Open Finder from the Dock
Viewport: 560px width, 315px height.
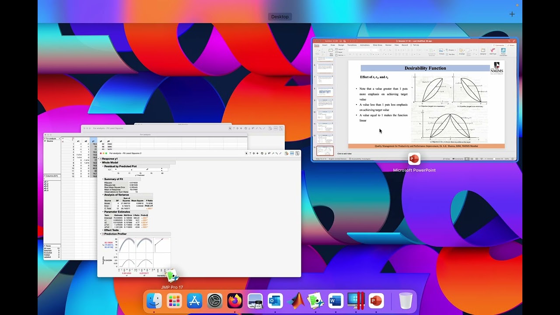coord(154,301)
